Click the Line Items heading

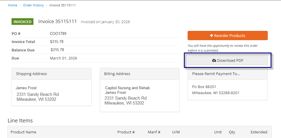click(x=20, y=121)
